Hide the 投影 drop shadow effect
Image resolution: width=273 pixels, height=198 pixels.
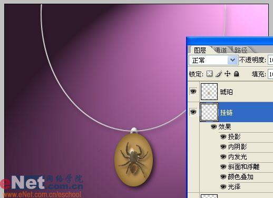223,136
